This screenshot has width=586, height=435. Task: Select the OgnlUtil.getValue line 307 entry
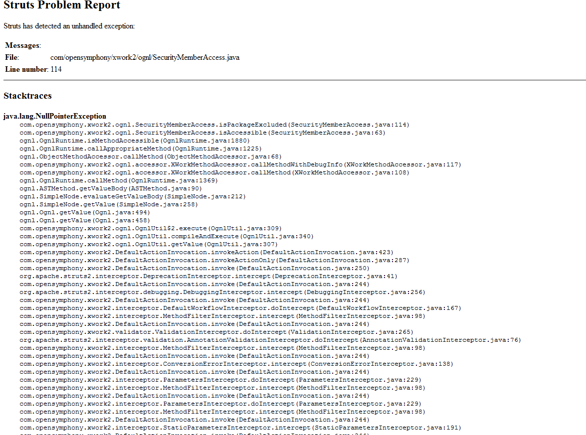tap(149, 244)
